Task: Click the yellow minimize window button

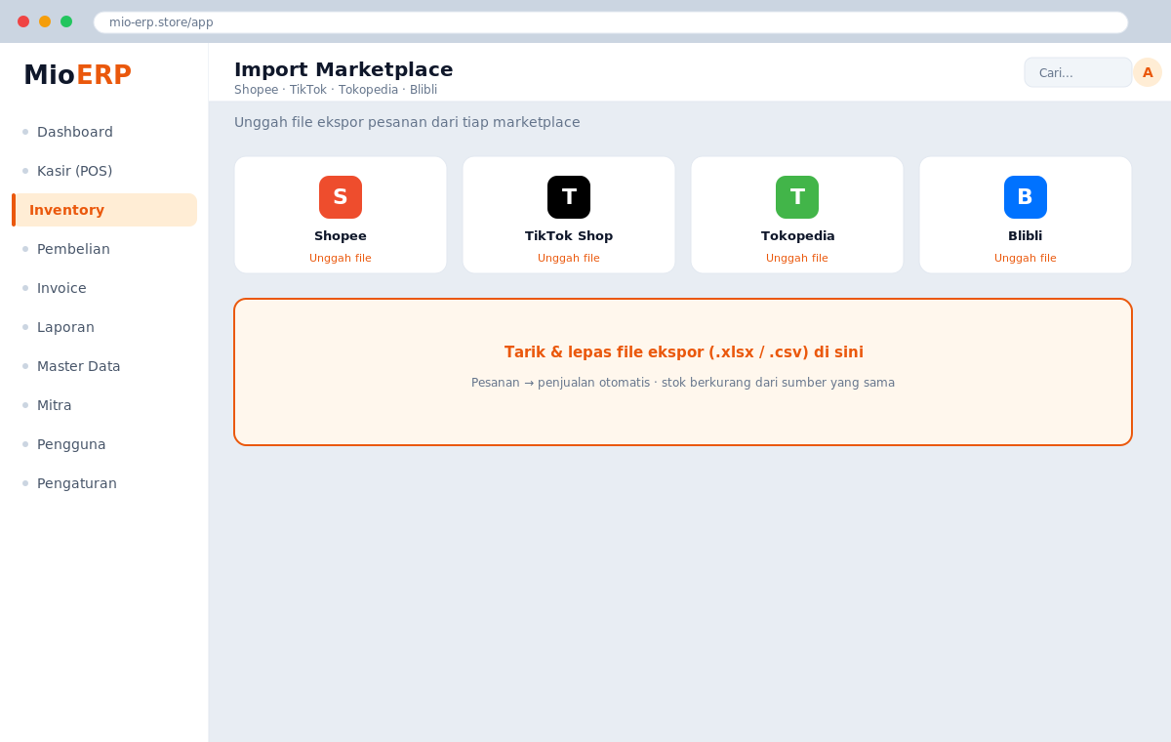Action: point(45,21)
